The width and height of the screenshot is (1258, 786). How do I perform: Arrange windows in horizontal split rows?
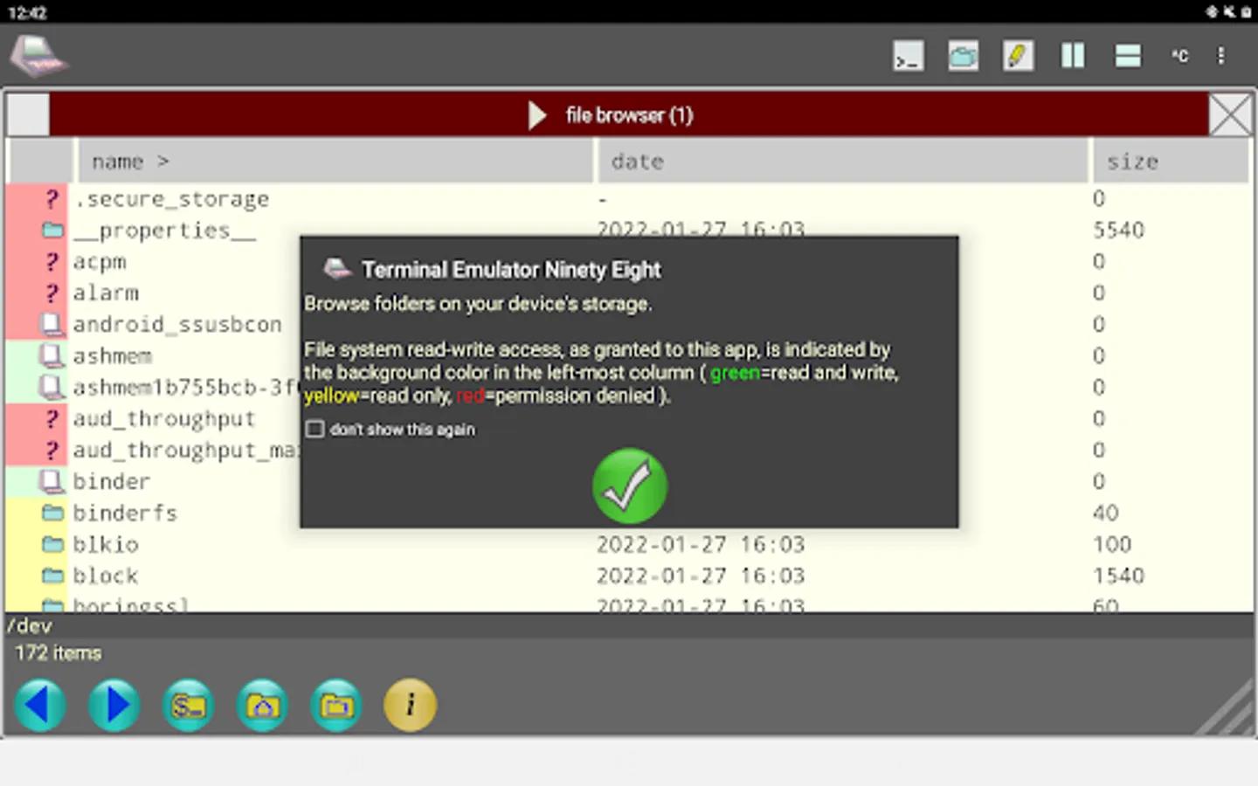coord(1128,57)
